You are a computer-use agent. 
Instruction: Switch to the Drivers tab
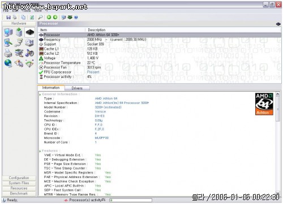coord(77,88)
